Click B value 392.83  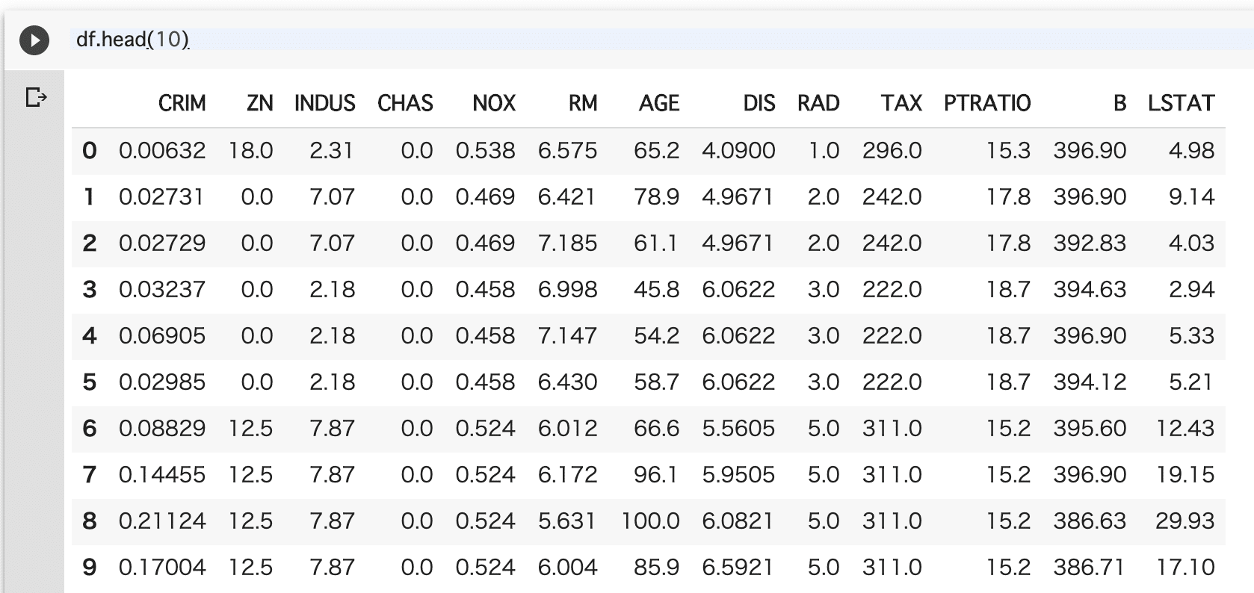click(1090, 243)
